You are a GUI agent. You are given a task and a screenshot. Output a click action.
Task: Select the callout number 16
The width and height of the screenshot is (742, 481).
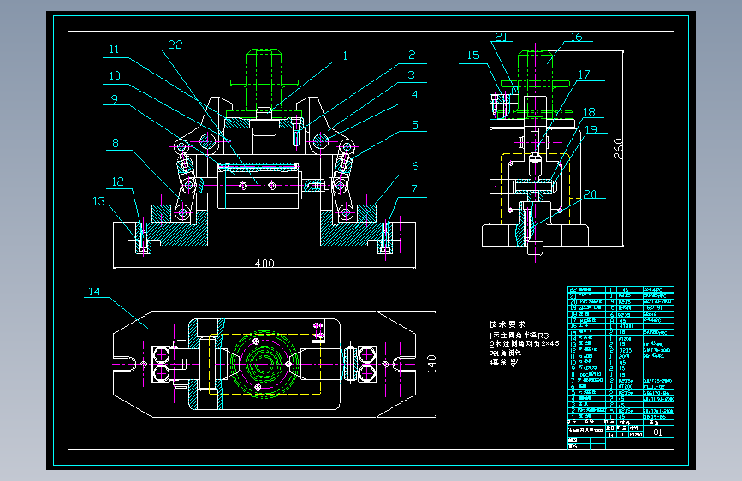576,37
